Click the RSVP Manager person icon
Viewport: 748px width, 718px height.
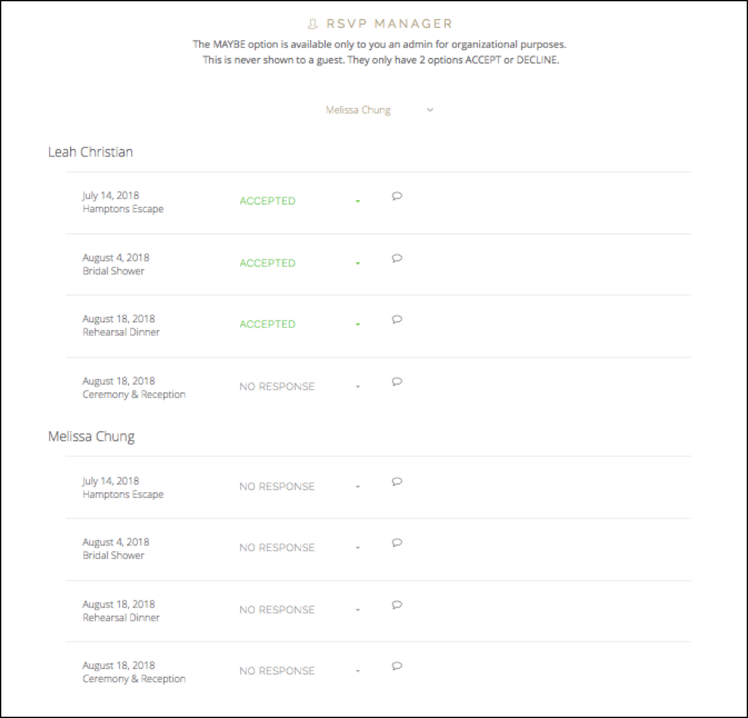point(312,24)
